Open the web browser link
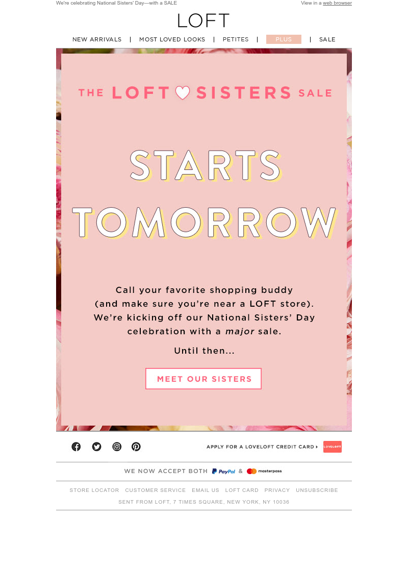The height and width of the screenshot is (568, 408). (338, 3)
